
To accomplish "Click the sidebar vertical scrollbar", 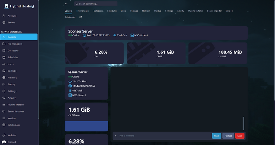I will coord(38,59).
